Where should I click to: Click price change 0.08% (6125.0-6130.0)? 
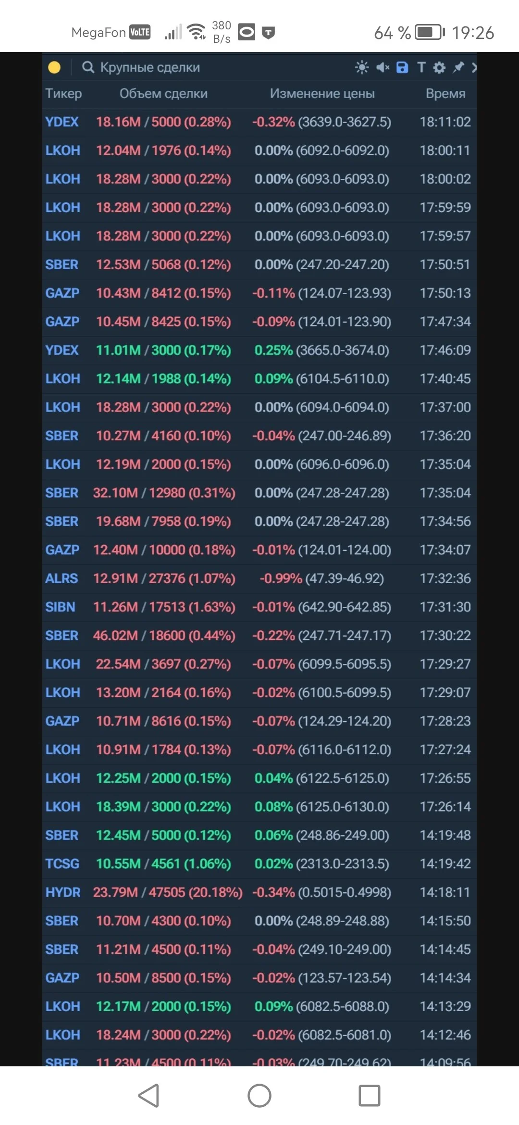321,807
